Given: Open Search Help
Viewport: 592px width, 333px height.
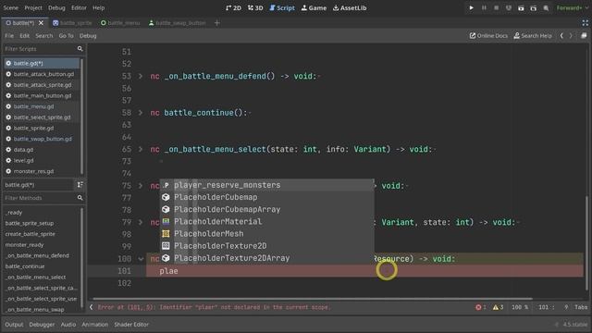Looking at the screenshot, I should pyautogui.click(x=533, y=36).
